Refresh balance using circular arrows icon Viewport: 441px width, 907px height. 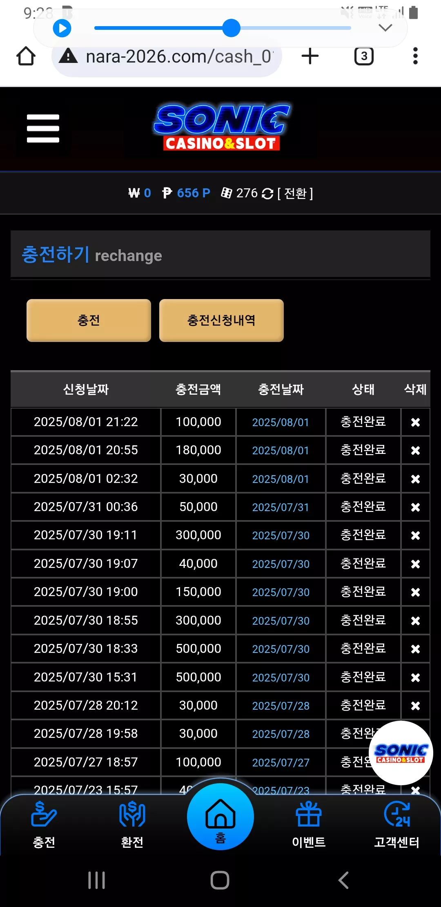tap(267, 194)
